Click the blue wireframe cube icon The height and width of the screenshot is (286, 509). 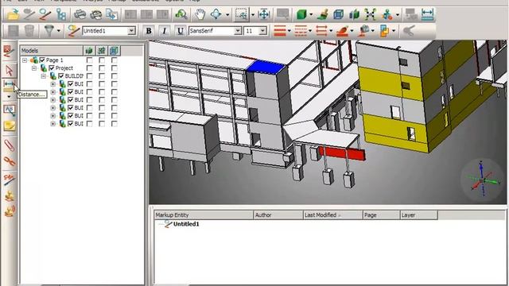click(x=338, y=14)
